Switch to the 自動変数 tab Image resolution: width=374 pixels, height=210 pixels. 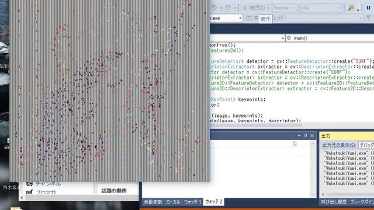tap(153, 202)
